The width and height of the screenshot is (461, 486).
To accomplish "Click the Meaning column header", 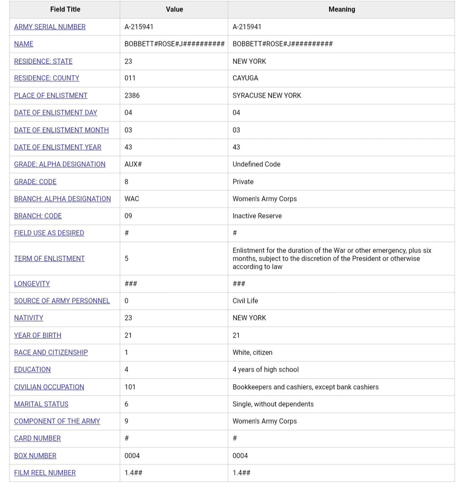I will tap(342, 9).
